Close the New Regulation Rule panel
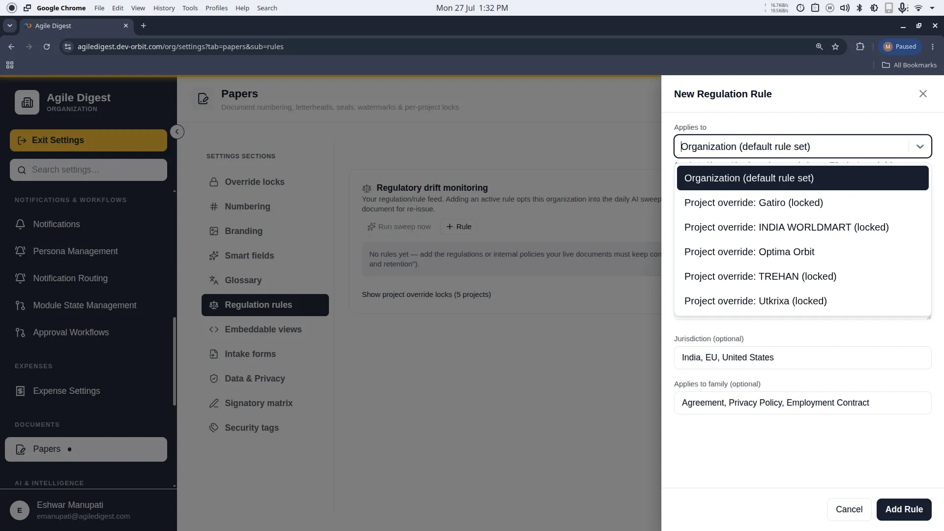This screenshot has width=944, height=531. point(923,94)
